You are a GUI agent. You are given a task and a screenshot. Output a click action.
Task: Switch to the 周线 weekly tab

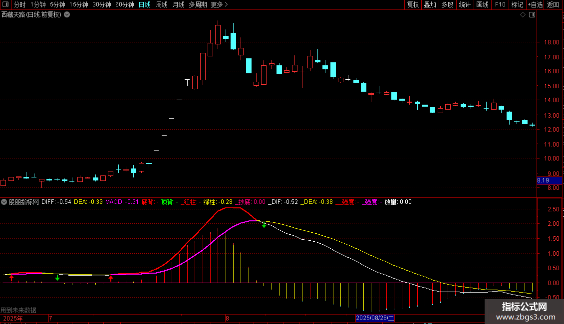pyautogui.click(x=162, y=4)
